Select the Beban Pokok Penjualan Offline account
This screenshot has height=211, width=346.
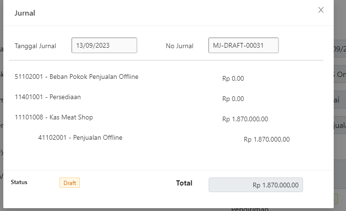(76, 76)
